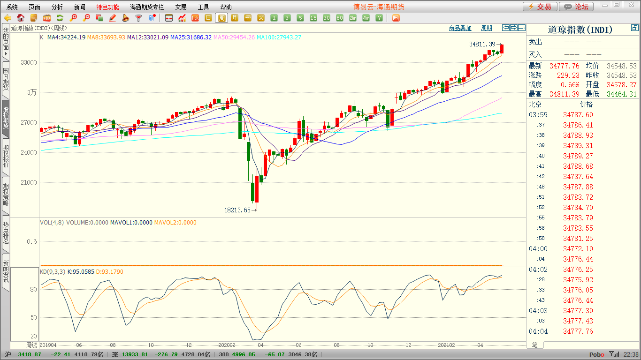The image size is (641, 360).
Task: Select the monthly 月 period
Action: (x=235, y=18)
